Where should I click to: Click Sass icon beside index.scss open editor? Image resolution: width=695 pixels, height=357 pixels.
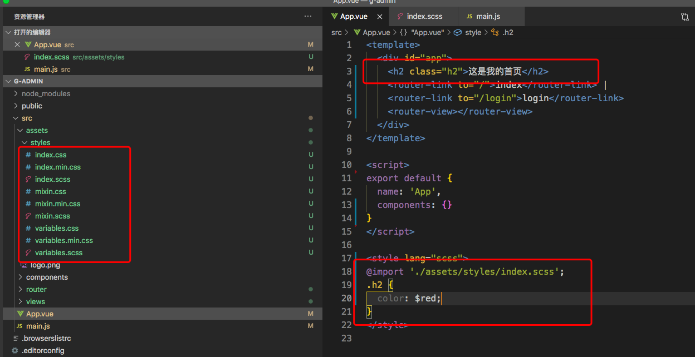click(x=27, y=57)
